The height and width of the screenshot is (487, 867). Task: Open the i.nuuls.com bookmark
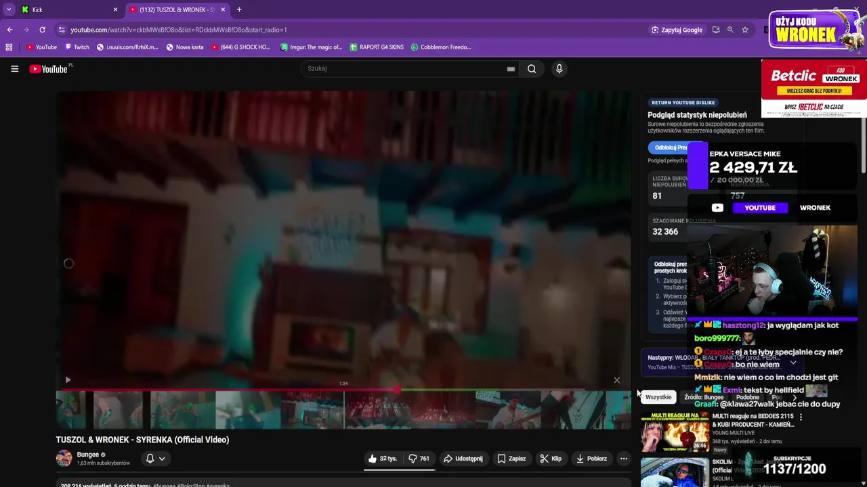click(x=127, y=47)
